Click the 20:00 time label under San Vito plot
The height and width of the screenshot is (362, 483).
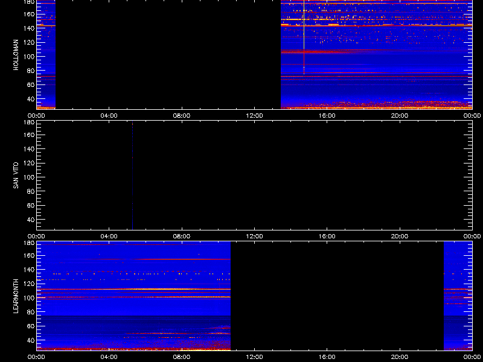click(400, 237)
